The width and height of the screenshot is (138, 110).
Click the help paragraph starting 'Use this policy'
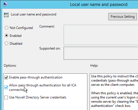[115, 80]
